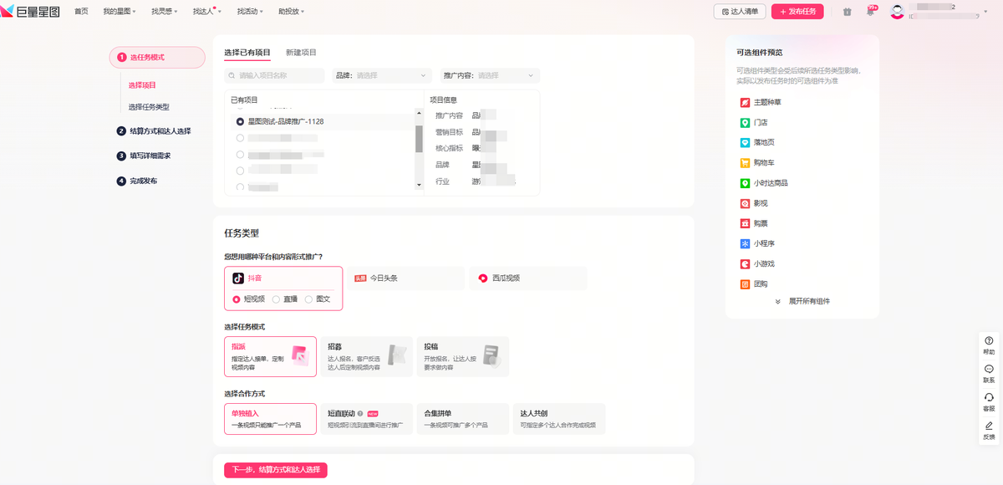1003x485 pixels.
Task: Click the 发布任务 publish button
Action: point(797,12)
